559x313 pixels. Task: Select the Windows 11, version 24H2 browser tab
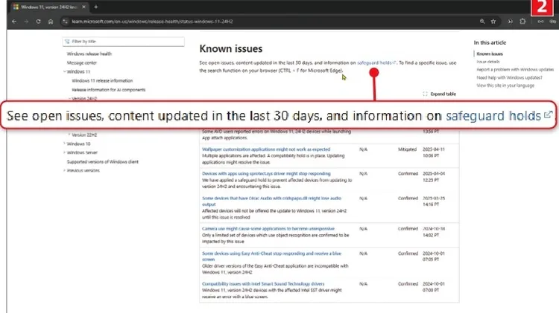point(49,7)
